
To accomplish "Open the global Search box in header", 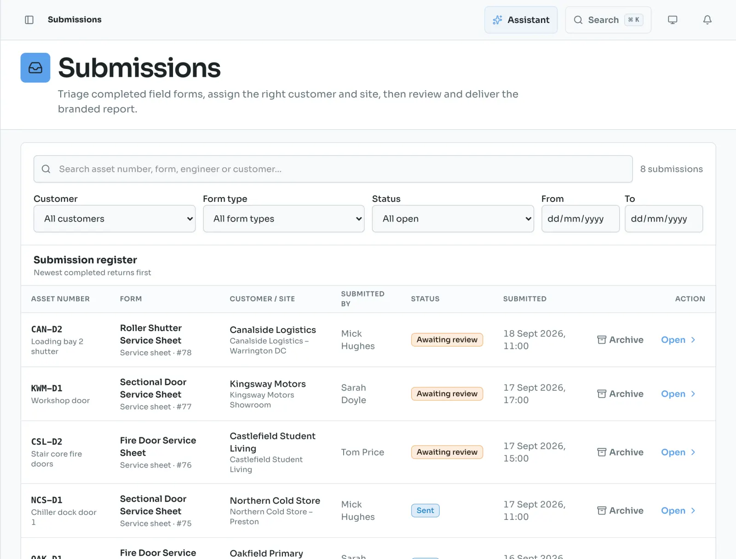I will pyautogui.click(x=608, y=20).
